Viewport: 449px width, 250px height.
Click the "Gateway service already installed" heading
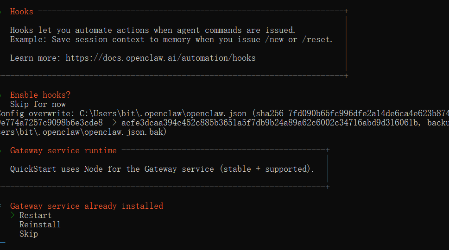(87, 206)
